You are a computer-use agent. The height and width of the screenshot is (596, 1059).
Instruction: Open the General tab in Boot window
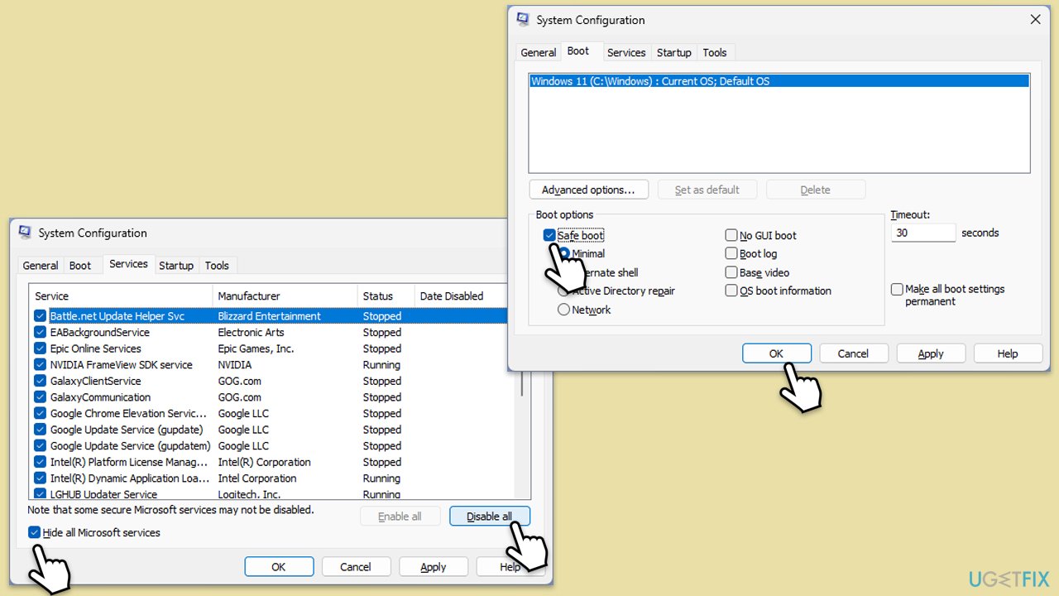coord(538,52)
